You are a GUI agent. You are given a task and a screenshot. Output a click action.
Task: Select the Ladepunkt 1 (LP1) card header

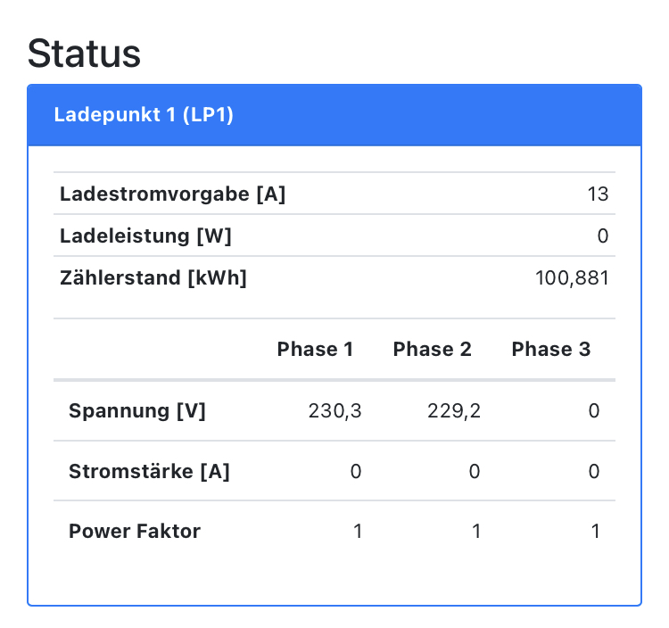tap(144, 115)
